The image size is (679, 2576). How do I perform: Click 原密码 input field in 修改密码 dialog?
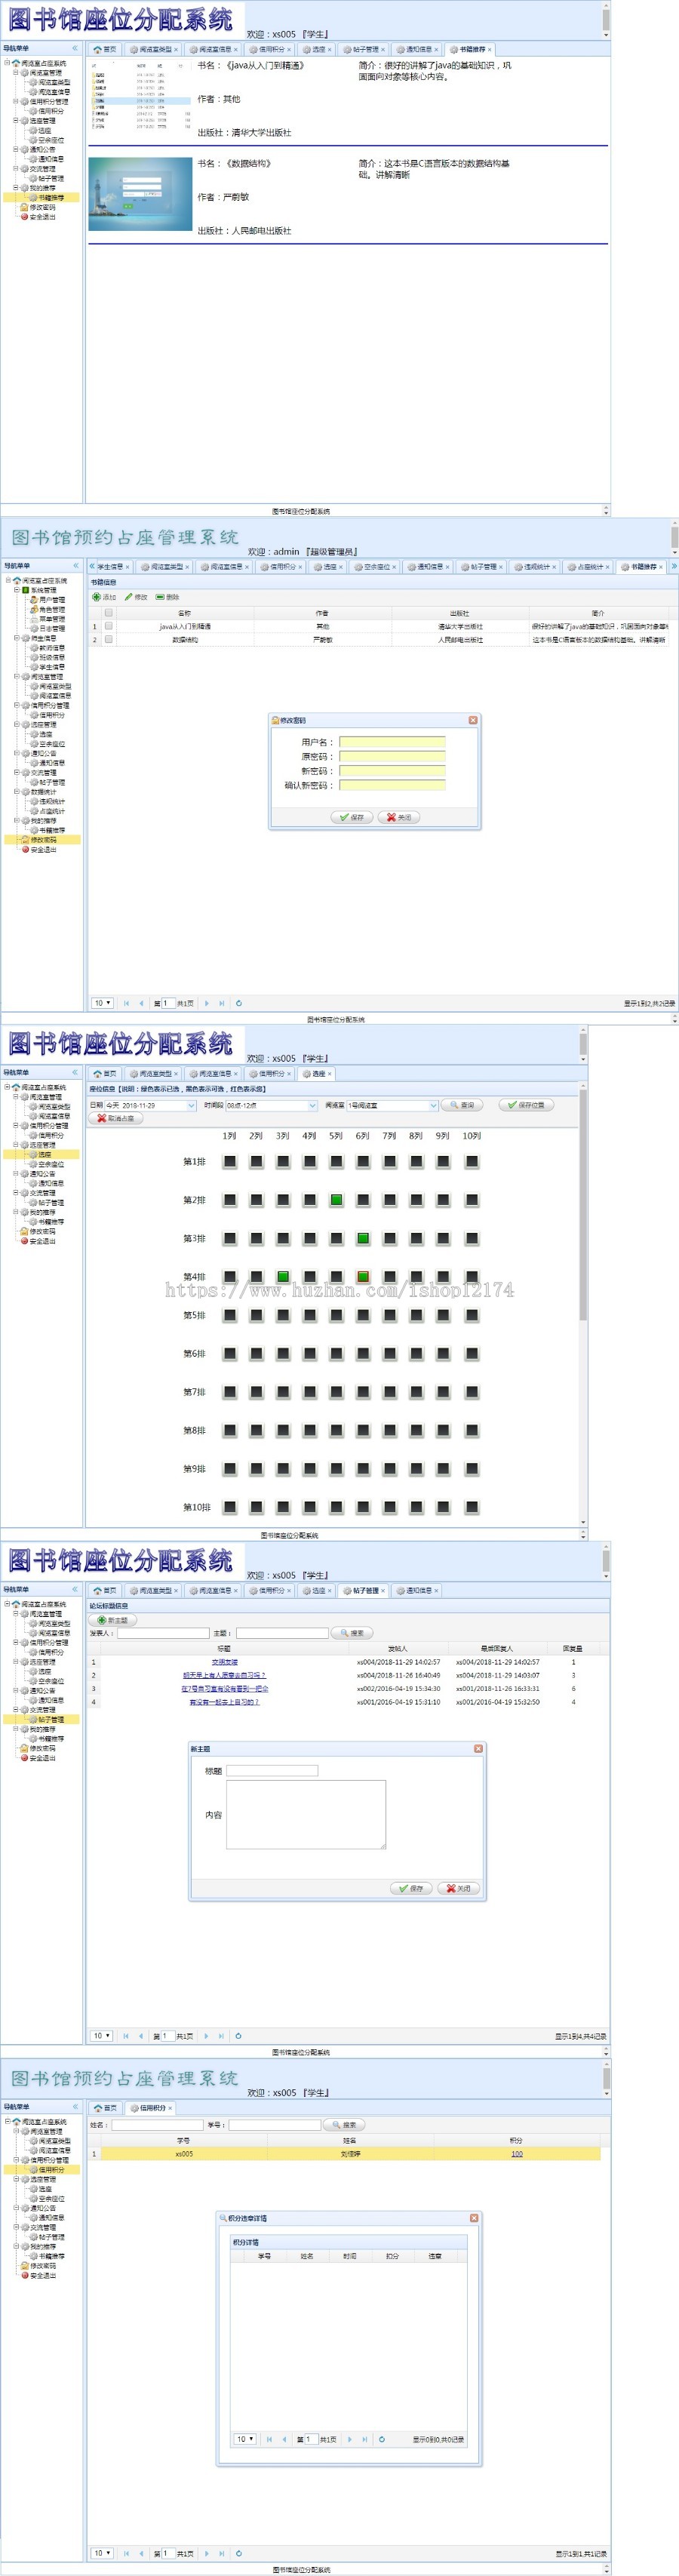click(392, 757)
